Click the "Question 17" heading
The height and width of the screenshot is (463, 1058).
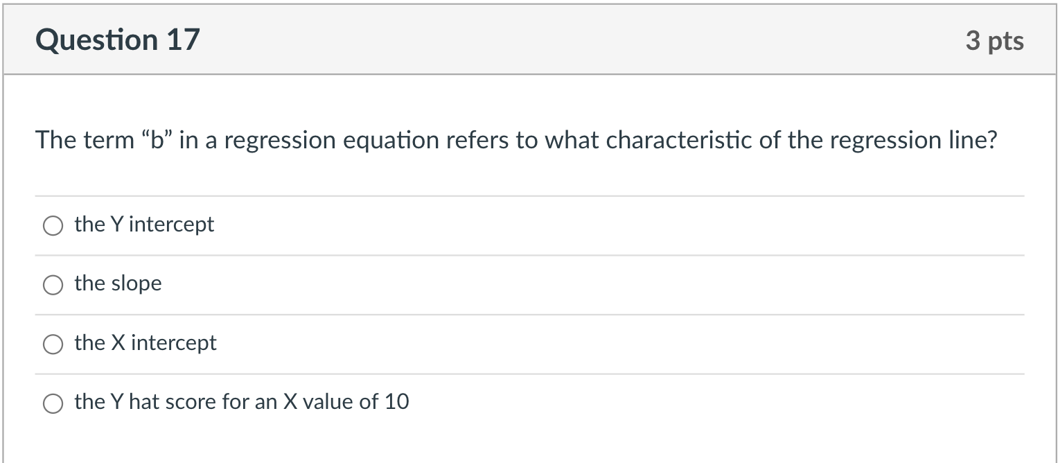[117, 40]
